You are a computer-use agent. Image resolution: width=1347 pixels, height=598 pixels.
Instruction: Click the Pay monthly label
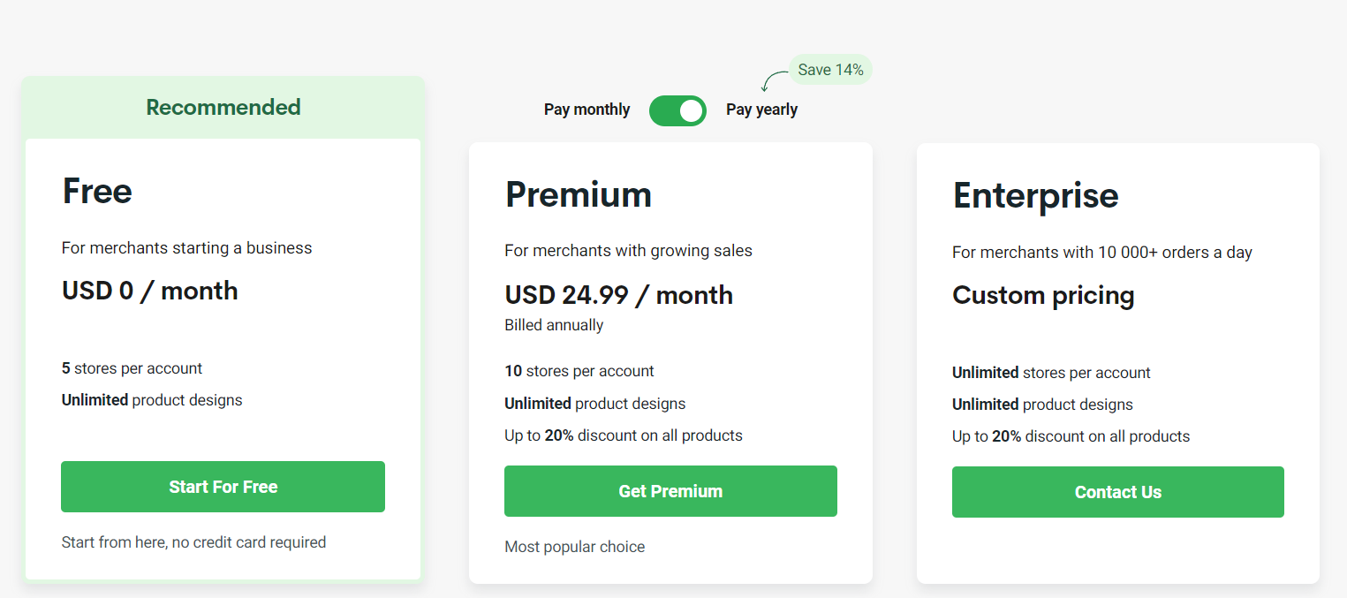click(586, 110)
